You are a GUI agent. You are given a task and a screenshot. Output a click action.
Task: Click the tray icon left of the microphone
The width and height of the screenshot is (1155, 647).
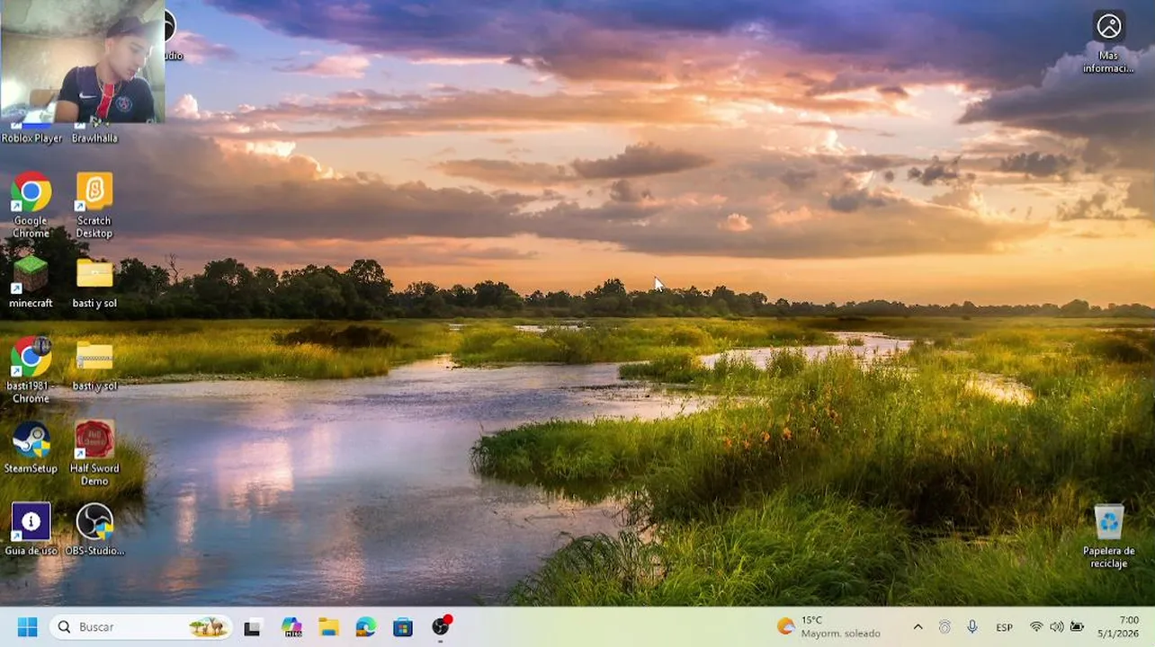[945, 627]
